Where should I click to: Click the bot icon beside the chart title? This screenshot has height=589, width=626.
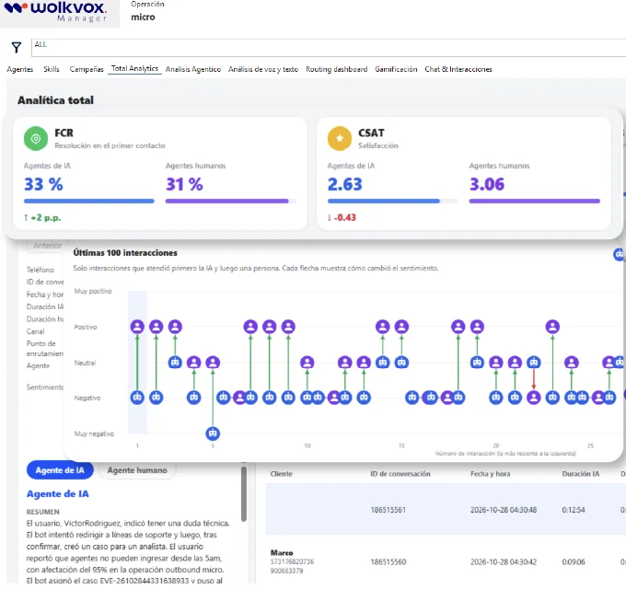pos(619,254)
